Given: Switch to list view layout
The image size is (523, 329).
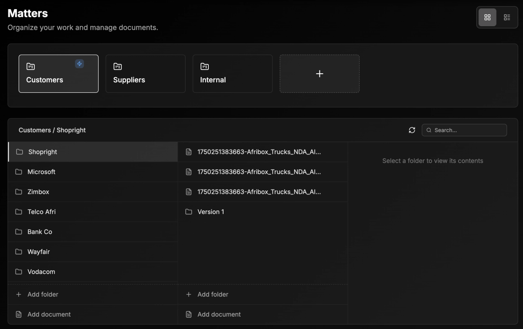Looking at the screenshot, I should click(507, 17).
